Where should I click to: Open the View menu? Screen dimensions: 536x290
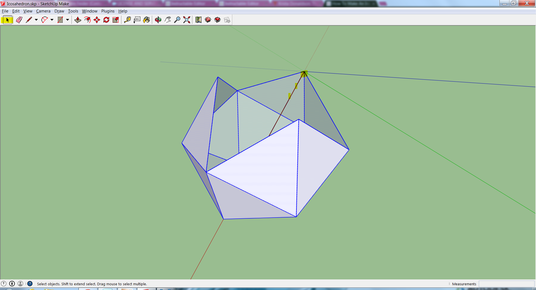coord(28,11)
